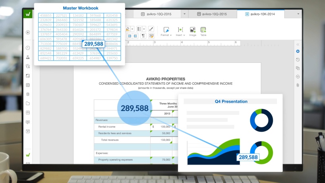Open the attachments paperclip icon
Screen dimensions: 325x183
(x=298, y=85)
